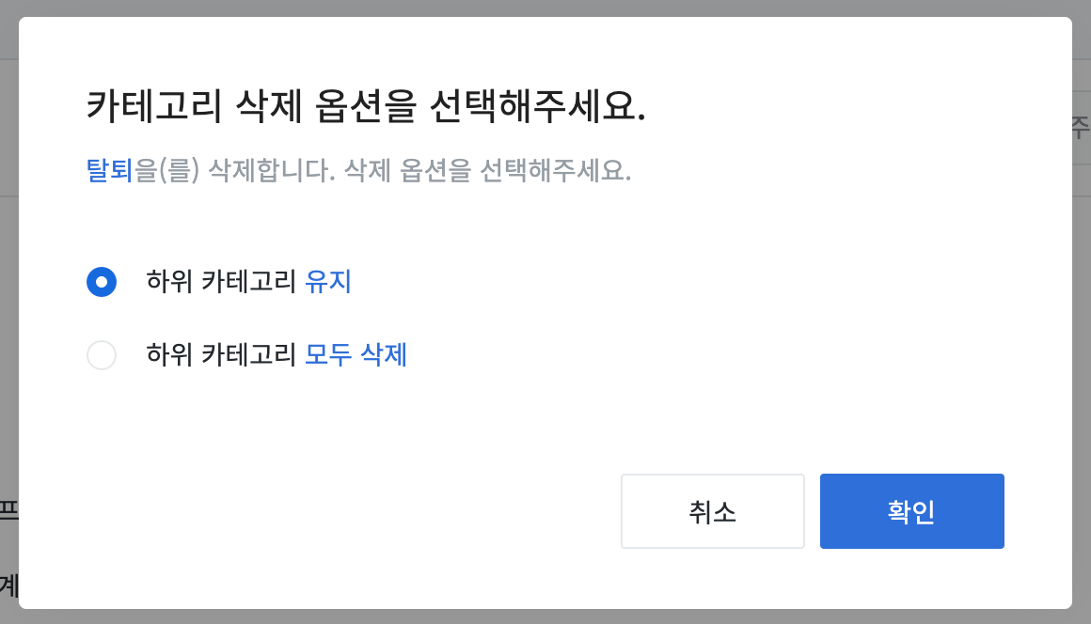Click the 취소 button
This screenshot has height=624, width=1091.
[x=713, y=511]
